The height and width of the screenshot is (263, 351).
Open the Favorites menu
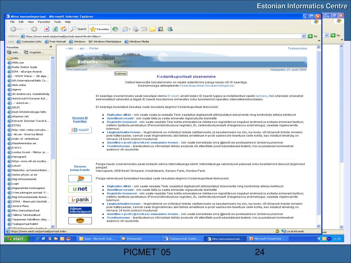[44, 22]
